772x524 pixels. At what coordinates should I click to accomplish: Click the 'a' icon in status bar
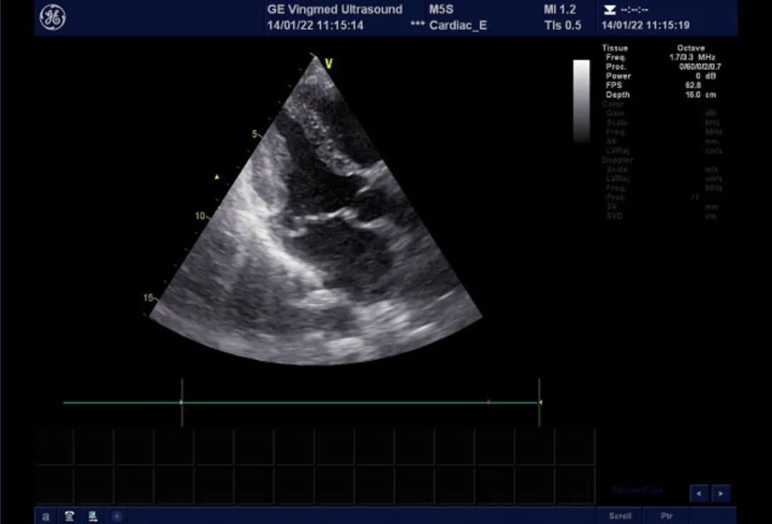point(46,515)
